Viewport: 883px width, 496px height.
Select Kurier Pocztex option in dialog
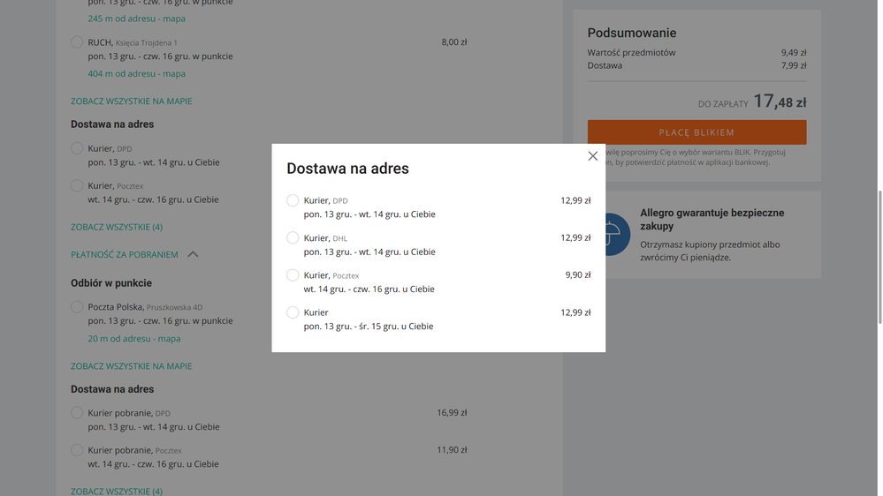(293, 275)
